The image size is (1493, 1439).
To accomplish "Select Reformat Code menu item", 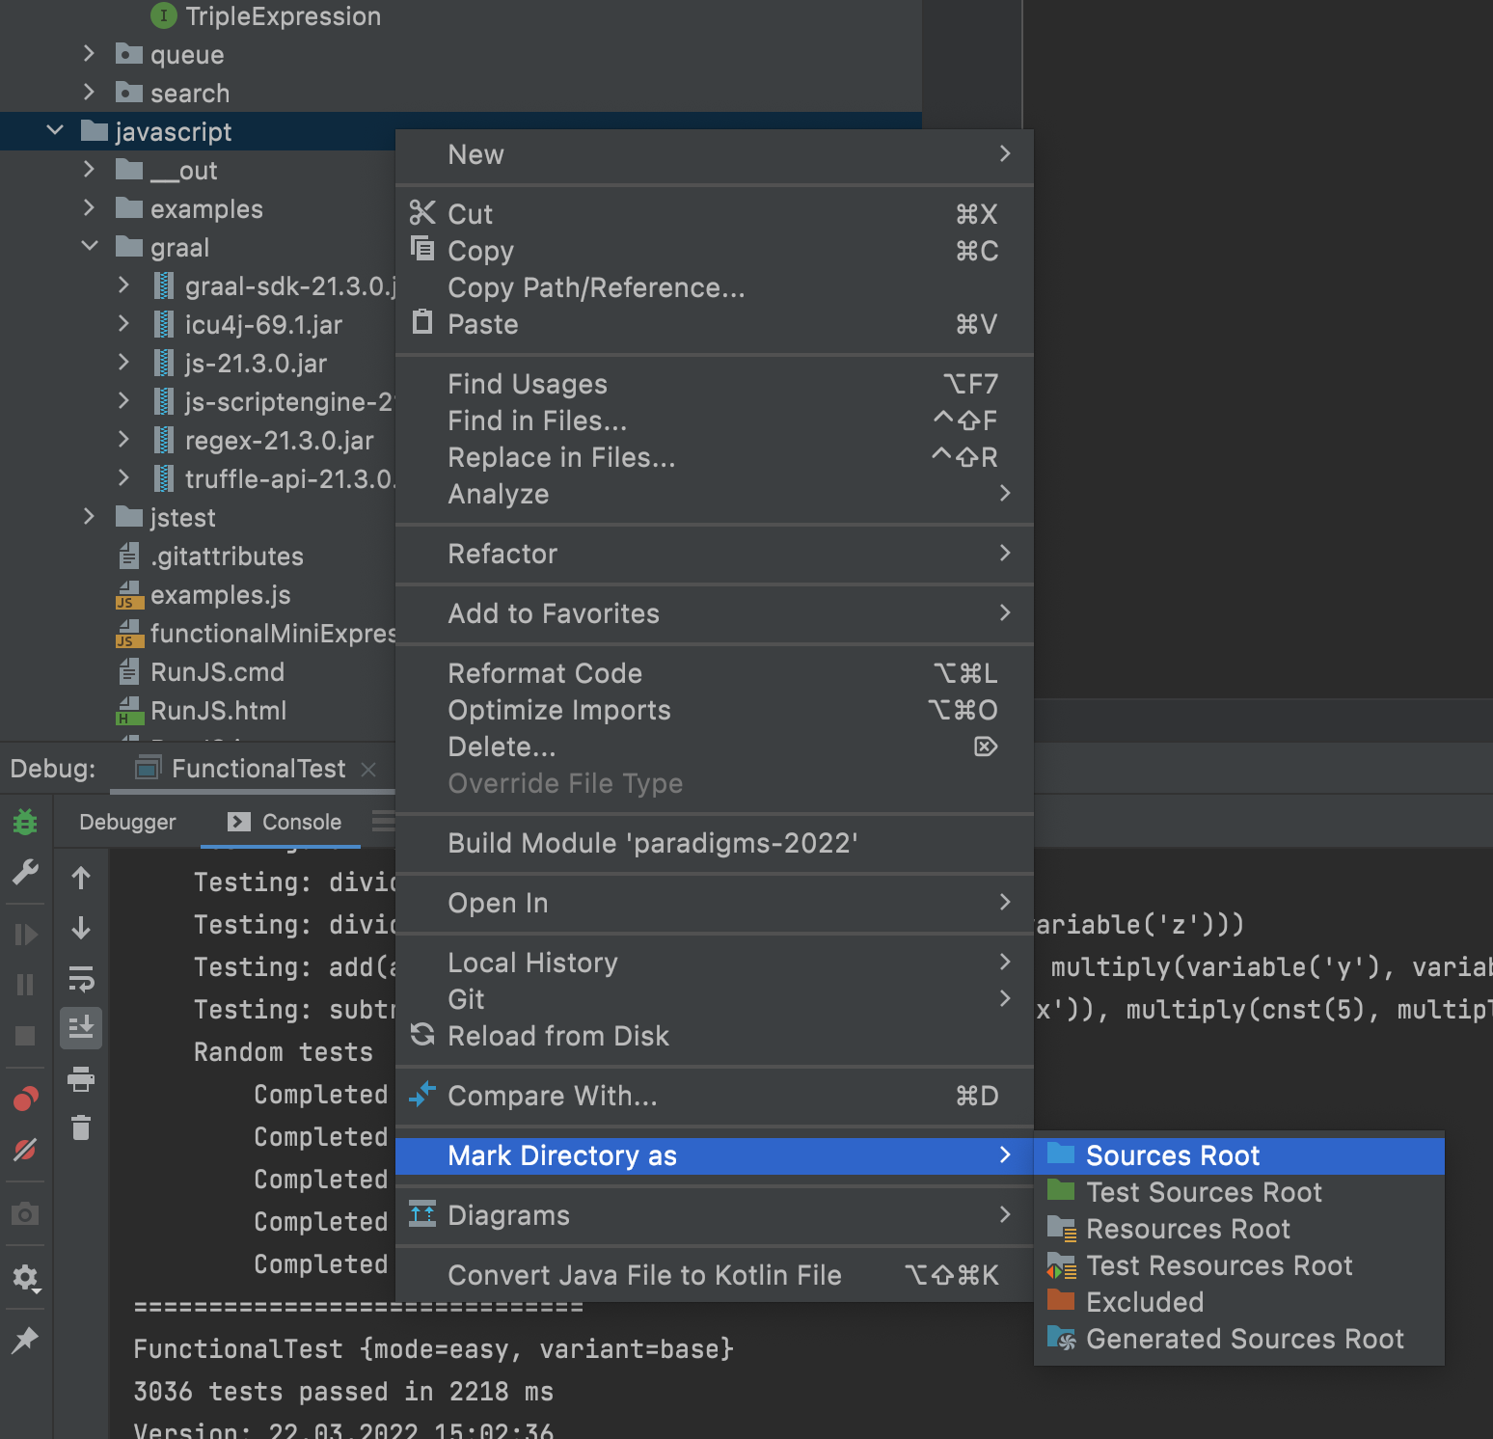I will (x=714, y=673).
